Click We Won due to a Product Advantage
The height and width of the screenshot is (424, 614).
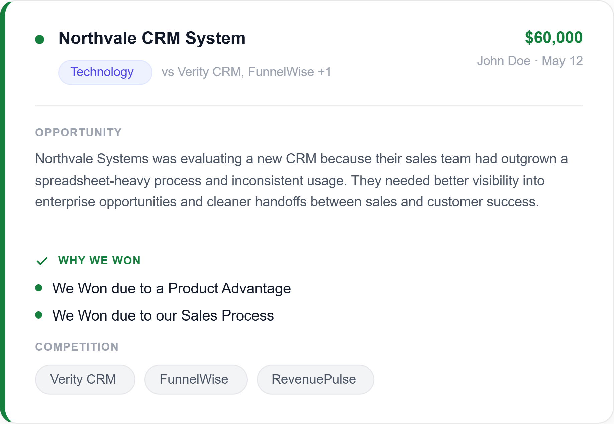172,288
